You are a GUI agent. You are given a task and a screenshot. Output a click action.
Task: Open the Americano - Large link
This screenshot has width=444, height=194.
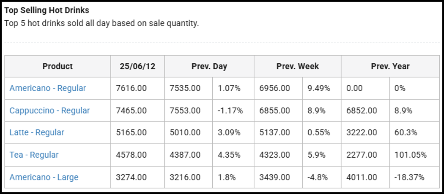tap(44, 177)
